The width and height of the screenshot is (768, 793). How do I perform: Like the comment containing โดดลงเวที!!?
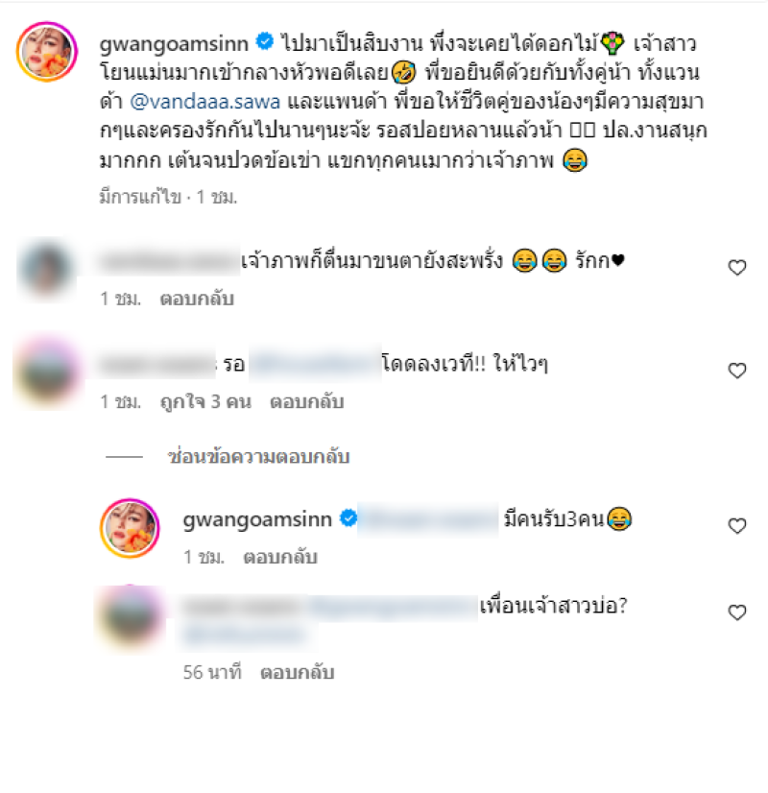[x=737, y=371]
